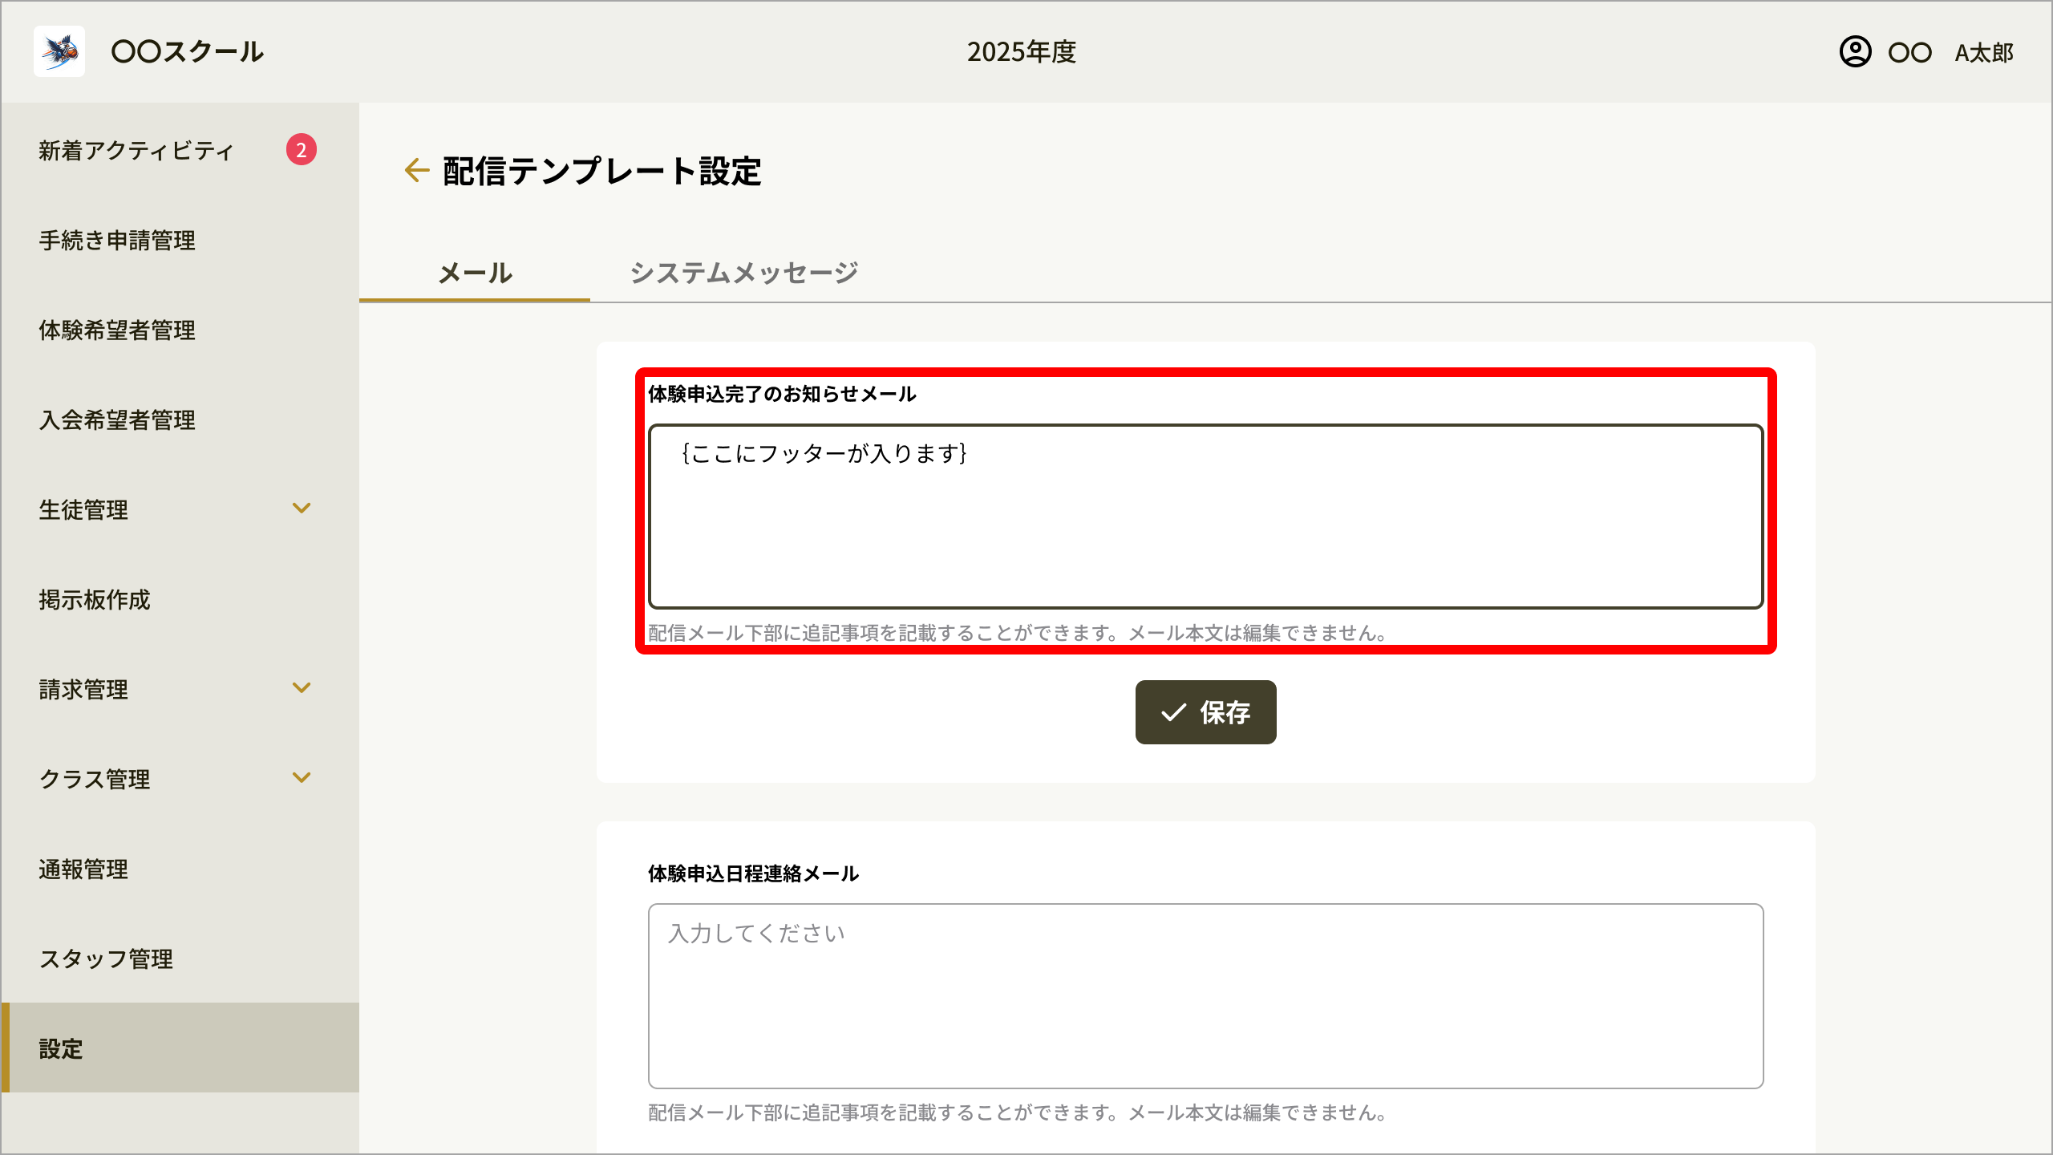
Task: Select クラス管理 in the sidebar
Action: tap(180, 779)
